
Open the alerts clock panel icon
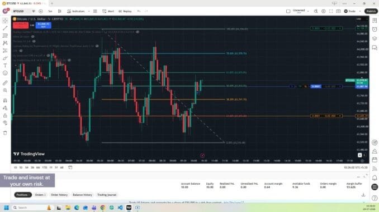point(375,29)
